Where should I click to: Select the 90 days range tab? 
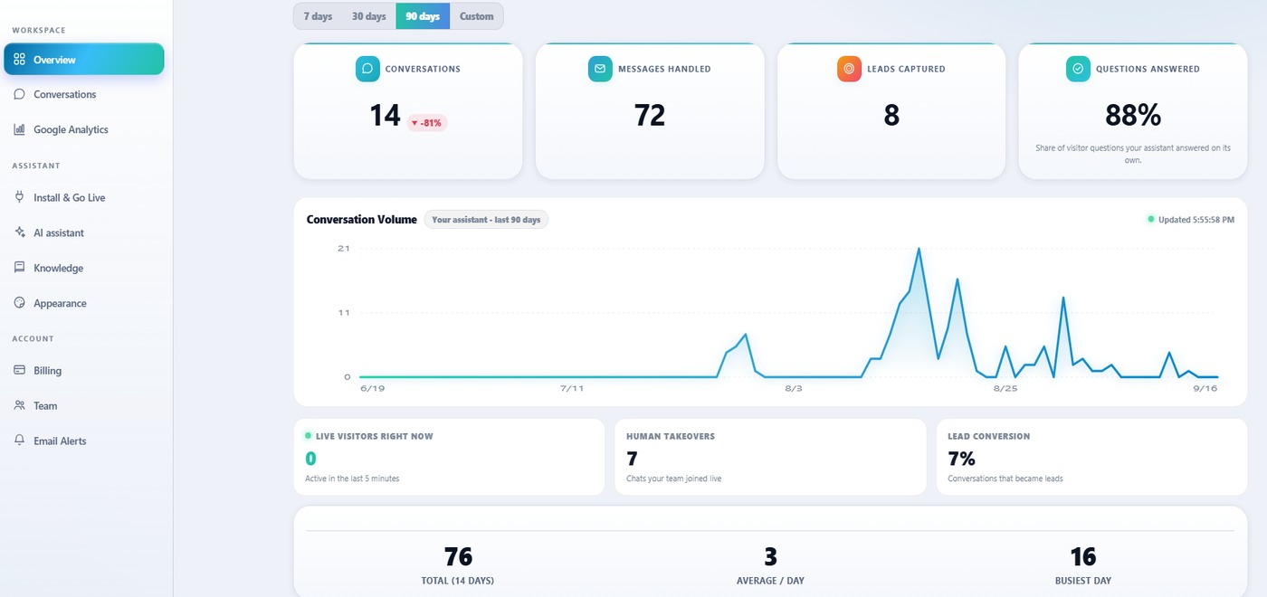(423, 16)
